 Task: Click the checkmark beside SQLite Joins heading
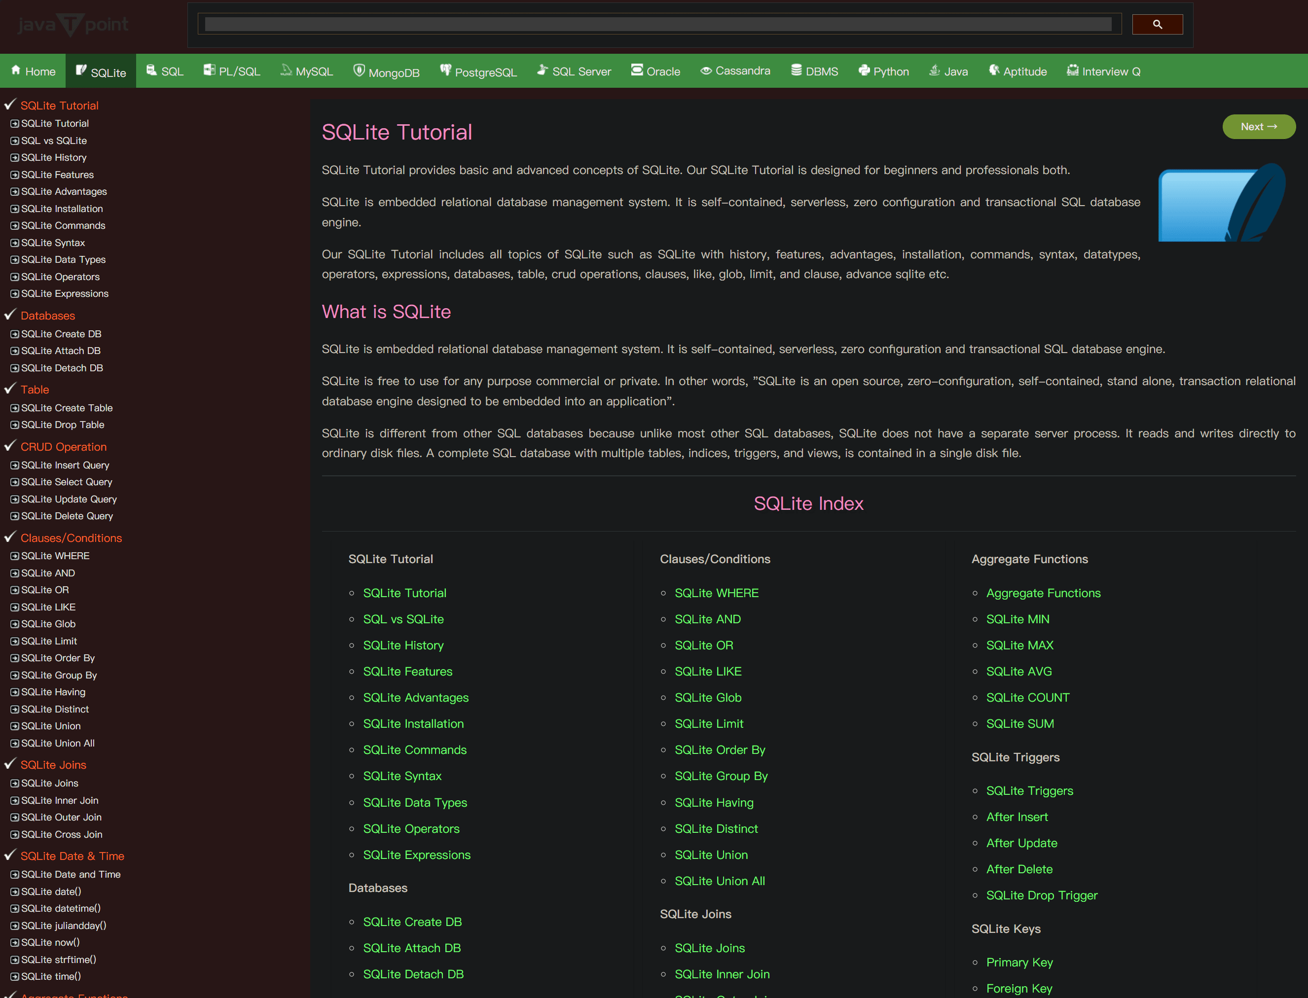pyautogui.click(x=10, y=763)
